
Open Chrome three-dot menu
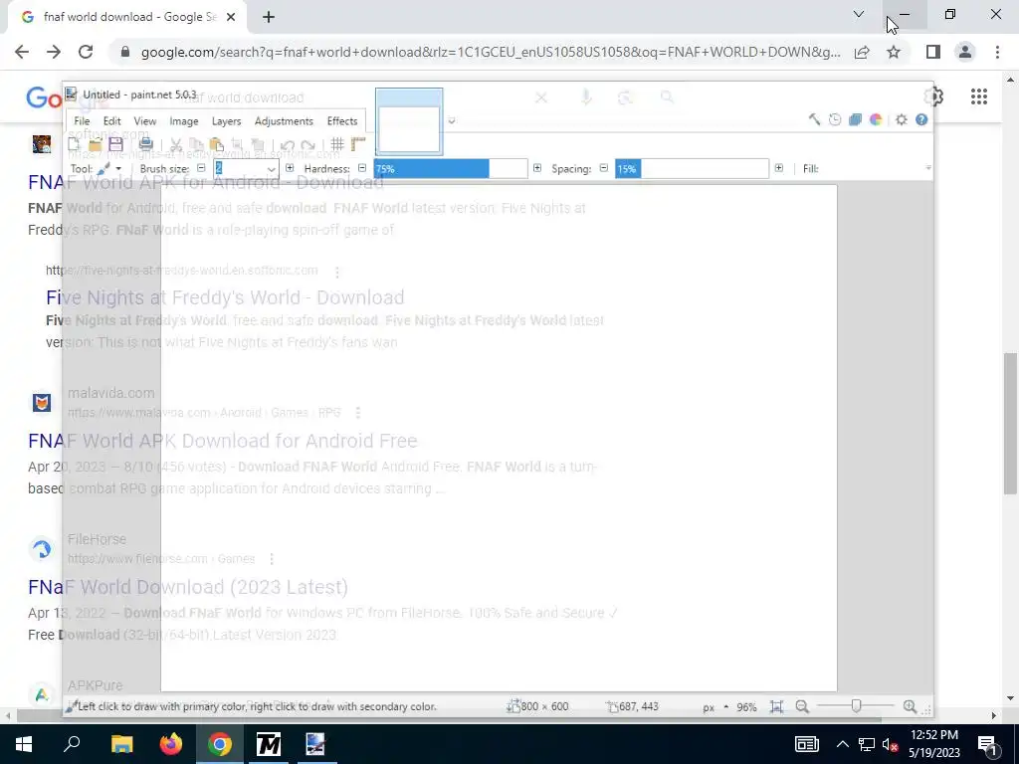click(997, 52)
